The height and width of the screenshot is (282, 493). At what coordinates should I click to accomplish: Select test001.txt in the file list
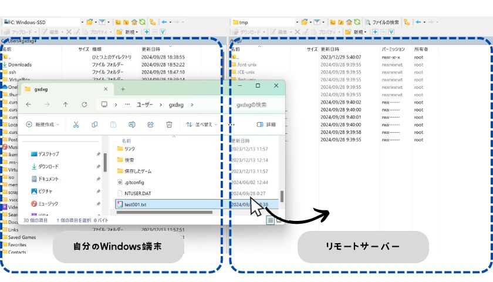coord(135,204)
